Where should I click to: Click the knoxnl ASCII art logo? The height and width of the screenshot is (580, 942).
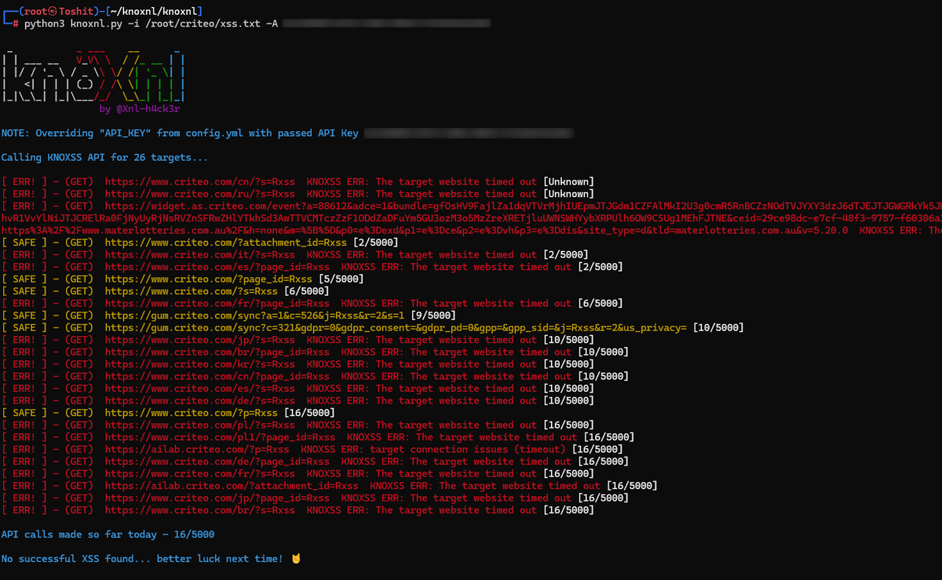click(x=93, y=76)
